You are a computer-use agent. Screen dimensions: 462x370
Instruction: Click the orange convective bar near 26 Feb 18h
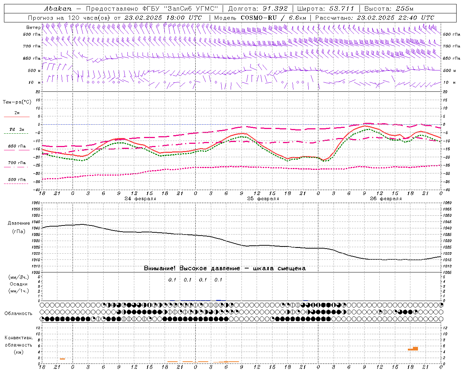pyautogui.click(x=413, y=349)
